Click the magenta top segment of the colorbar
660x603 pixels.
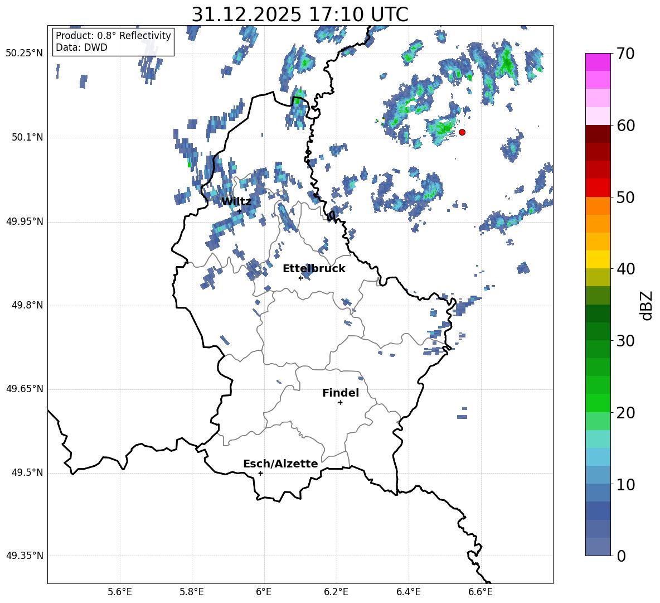pyautogui.click(x=598, y=62)
